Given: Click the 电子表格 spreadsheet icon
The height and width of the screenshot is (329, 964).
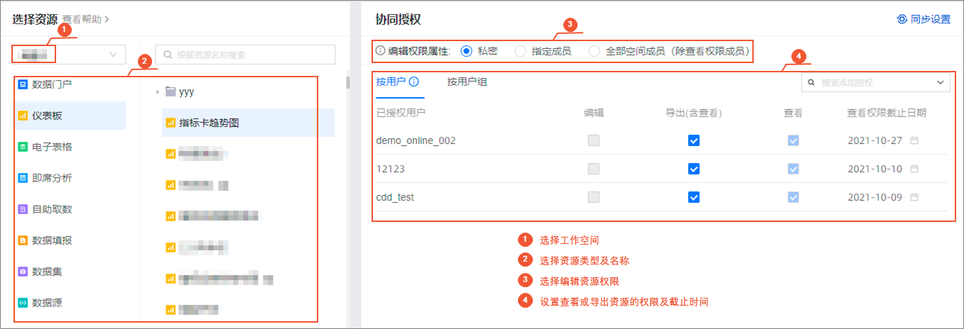Looking at the screenshot, I should [23, 147].
